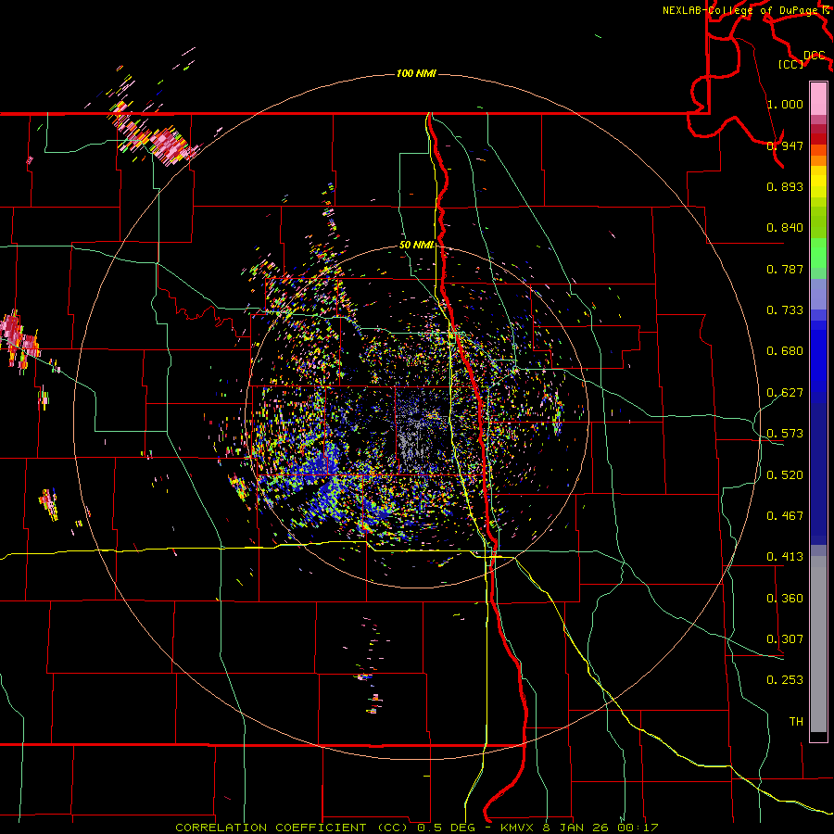The image size is (834, 834).
Task: Click the 0.787 color scale label
Action: click(785, 269)
